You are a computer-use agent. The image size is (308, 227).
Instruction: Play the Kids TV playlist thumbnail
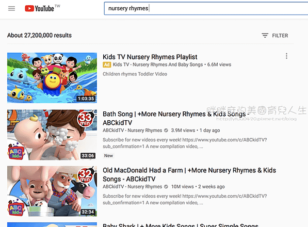(x=52, y=78)
